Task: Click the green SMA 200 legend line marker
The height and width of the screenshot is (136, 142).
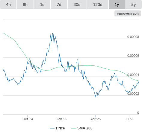Action: (73, 128)
